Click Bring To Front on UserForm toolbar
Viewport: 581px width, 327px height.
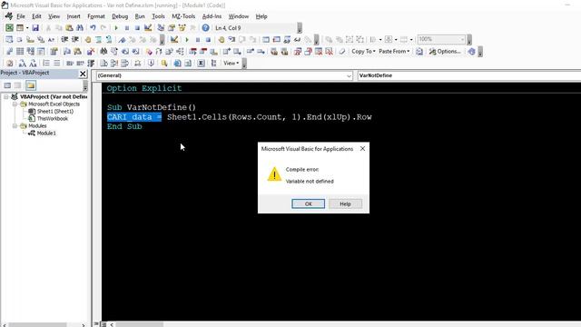[x=329, y=39]
